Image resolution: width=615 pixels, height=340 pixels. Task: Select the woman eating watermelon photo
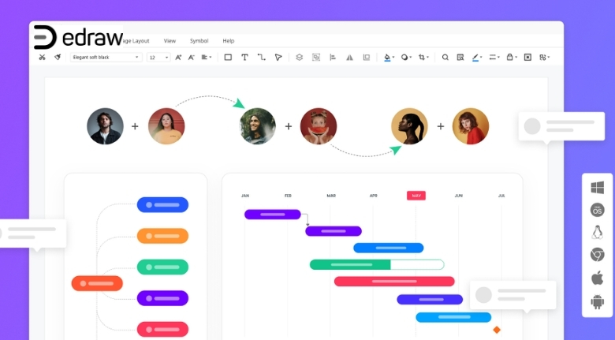click(x=319, y=126)
